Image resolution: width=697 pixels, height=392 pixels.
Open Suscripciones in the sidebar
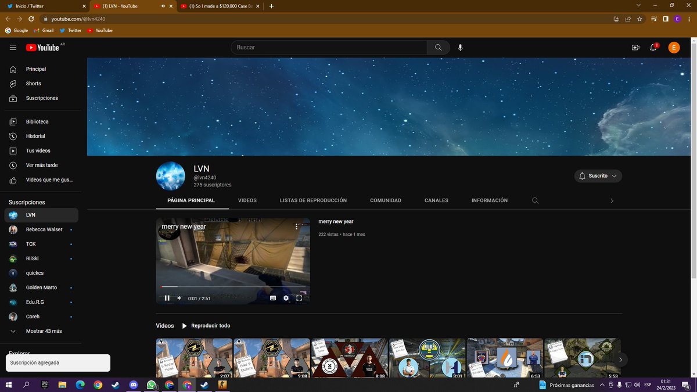click(41, 98)
